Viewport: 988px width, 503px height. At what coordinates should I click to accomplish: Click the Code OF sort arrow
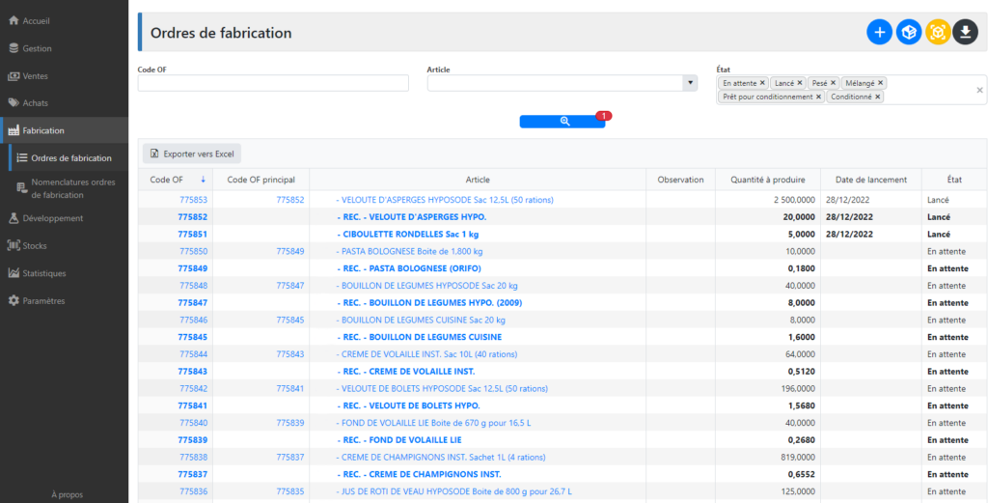203,180
